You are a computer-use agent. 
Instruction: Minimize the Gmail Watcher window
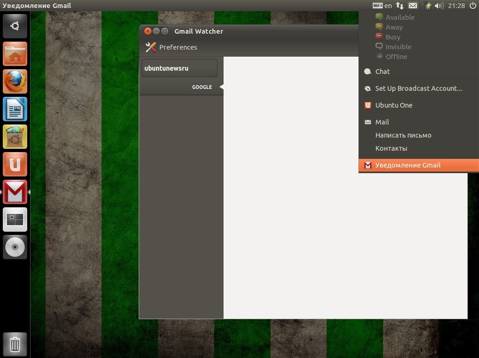coord(156,31)
